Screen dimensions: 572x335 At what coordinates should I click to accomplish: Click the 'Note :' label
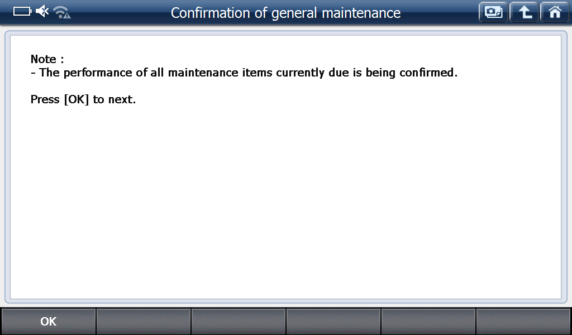(44, 59)
